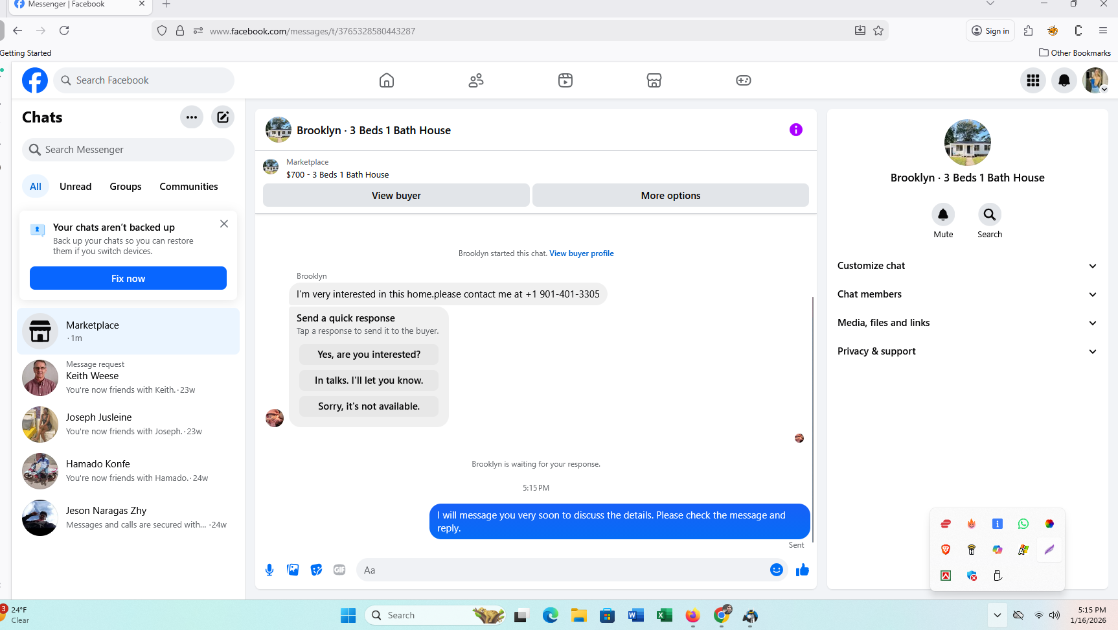This screenshot has width=1118, height=630.
Task: Reload the page in Firefox
Action: [64, 30]
